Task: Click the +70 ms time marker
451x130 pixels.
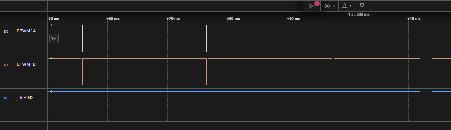Action: (x=173, y=18)
